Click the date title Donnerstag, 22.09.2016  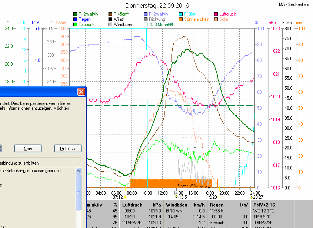tap(157, 6)
